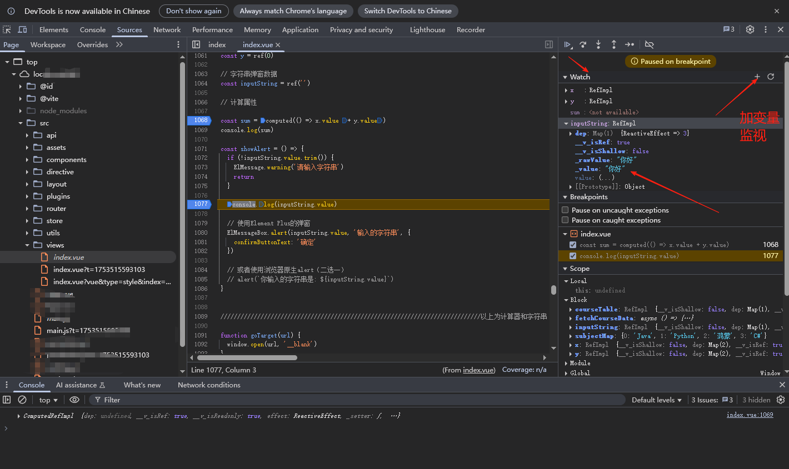The width and height of the screenshot is (789, 469).
Task: Open the Default levels dropdown
Action: [656, 400]
